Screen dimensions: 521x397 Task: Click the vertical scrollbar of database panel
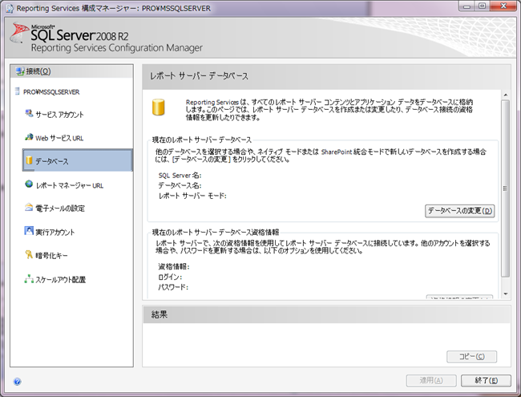(505, 192)
